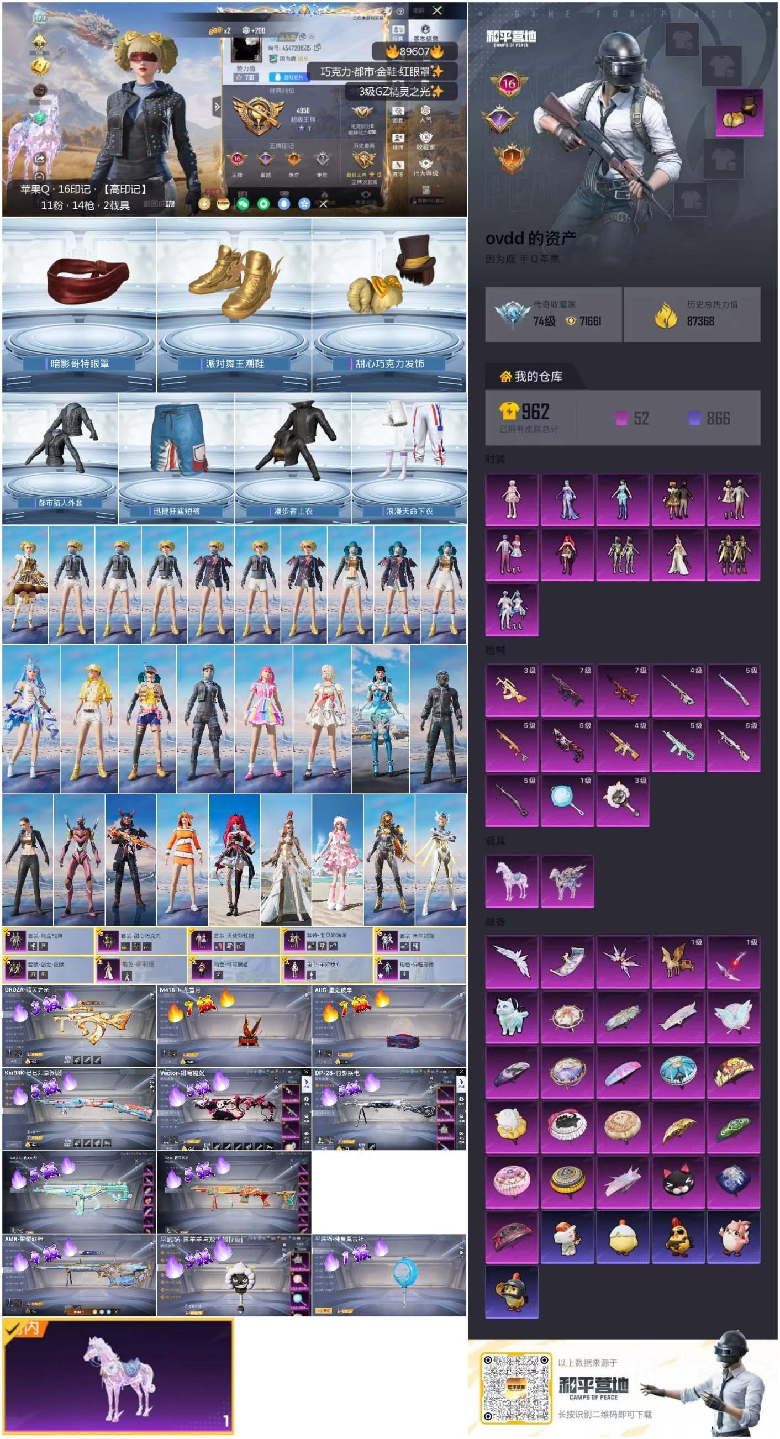
Task: Share via the green WeChat icon
Action: coord(243,204)
